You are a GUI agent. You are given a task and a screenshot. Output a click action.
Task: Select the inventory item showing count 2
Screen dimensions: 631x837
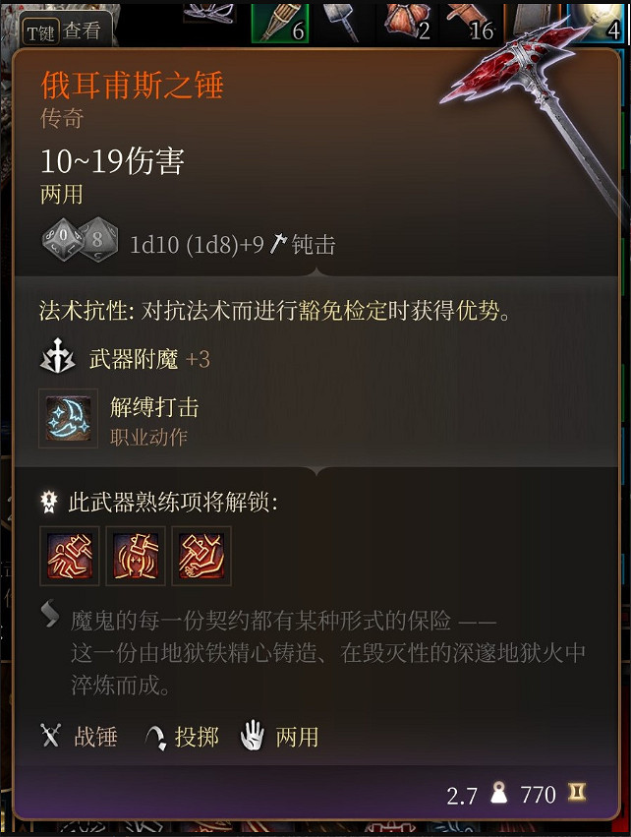pyautogui.click(x=408, y=23)
